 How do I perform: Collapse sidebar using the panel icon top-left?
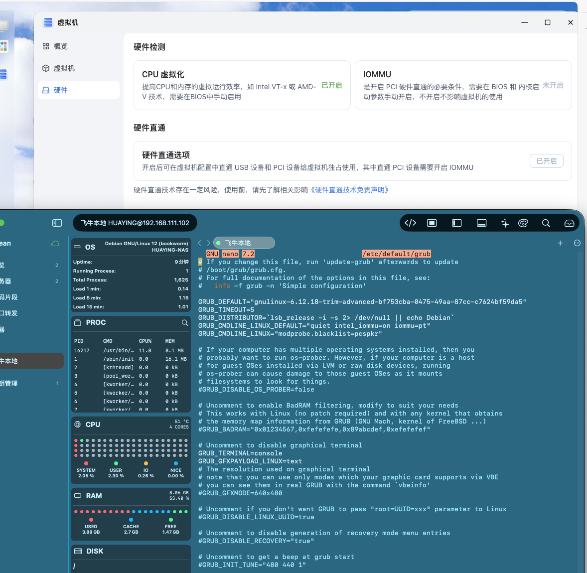(x=57, y=223)
